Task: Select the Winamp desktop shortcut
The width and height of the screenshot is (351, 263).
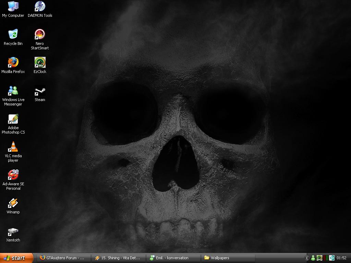Action: pos(13,203)
